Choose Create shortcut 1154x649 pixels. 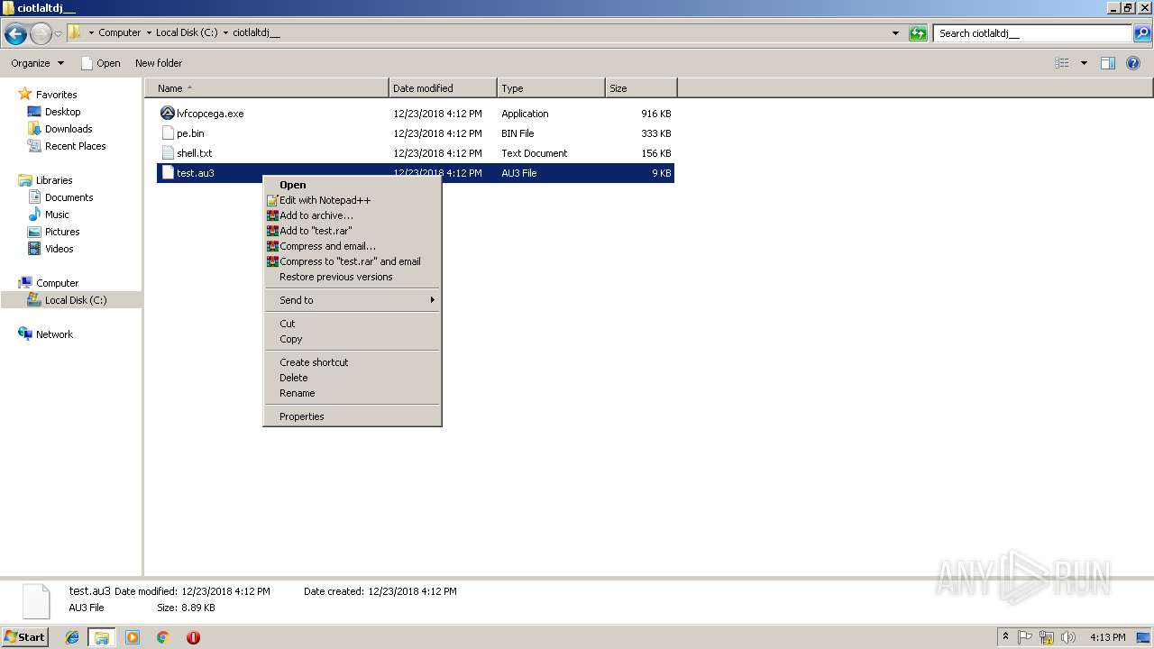coord(353,362)
